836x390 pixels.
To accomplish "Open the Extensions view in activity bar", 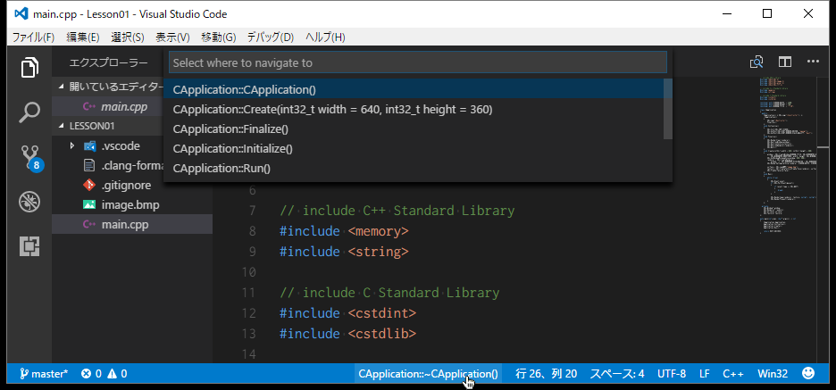I will pos(29,246).
